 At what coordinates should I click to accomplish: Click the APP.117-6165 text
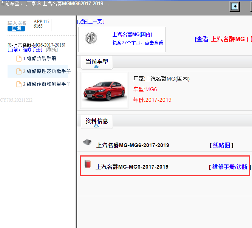pos(42,24)
